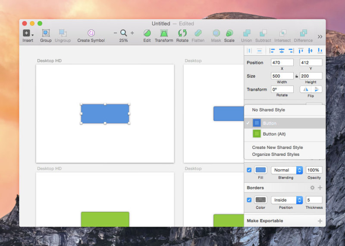Click the Group layers icon

point(46,33)
